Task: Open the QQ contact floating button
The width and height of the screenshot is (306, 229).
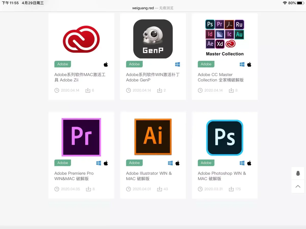Action: pyautogui.click(x=298, y=173)
